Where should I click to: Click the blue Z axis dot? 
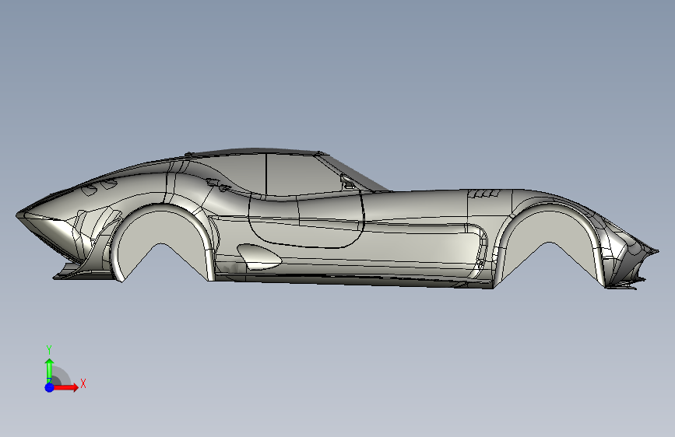click(49, 387)
